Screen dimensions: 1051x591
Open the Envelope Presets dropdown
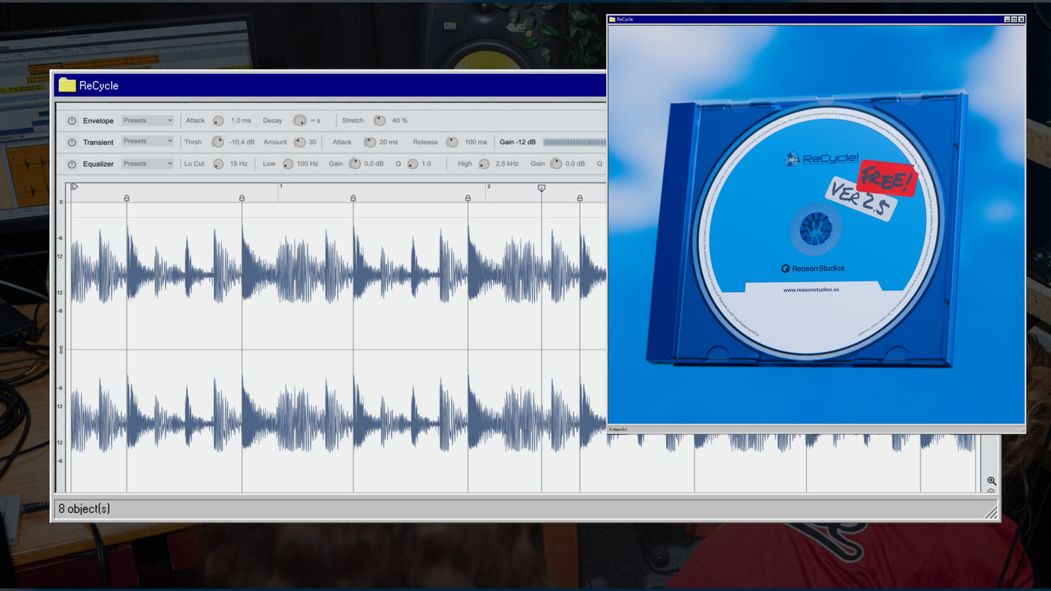(147, 121)
